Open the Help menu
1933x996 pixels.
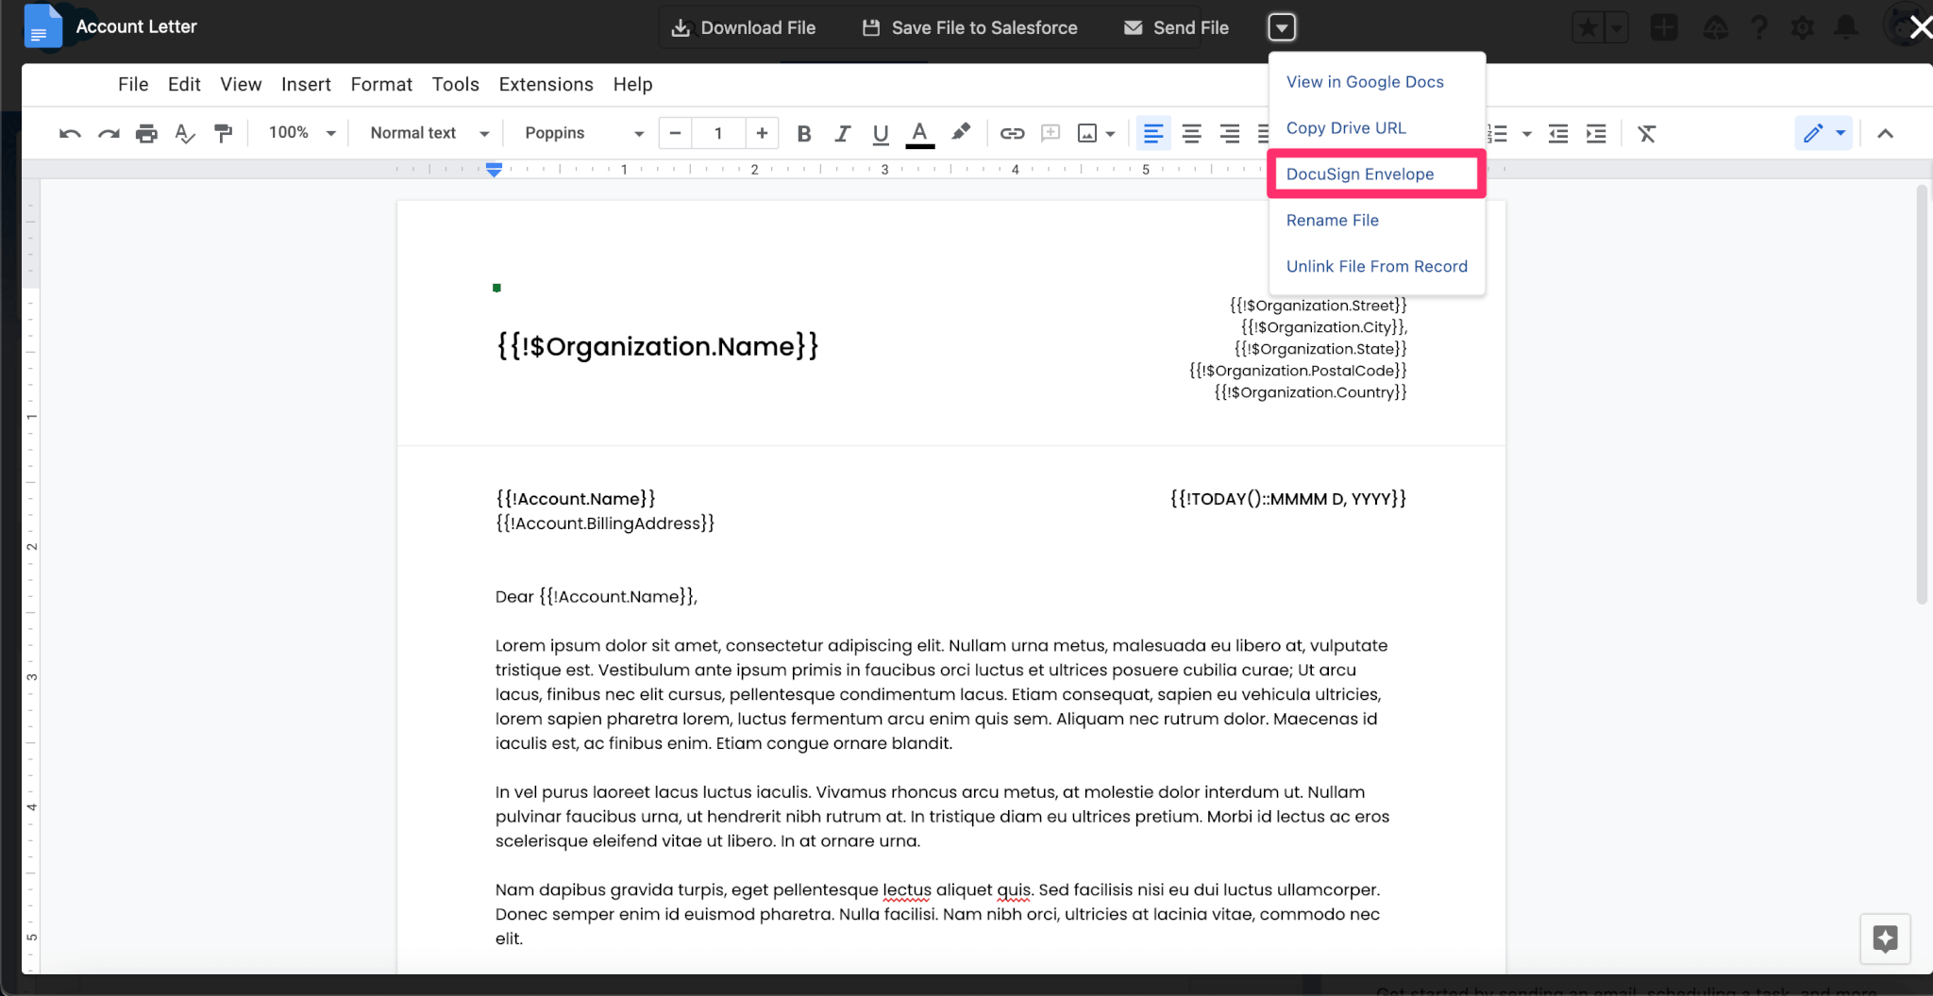coord(632,84)
